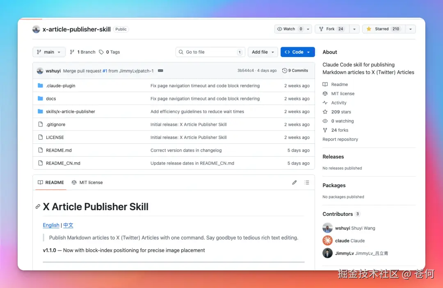Focus the Go to file search field
The image size is (443, 288).
click(x=210, y=52)
